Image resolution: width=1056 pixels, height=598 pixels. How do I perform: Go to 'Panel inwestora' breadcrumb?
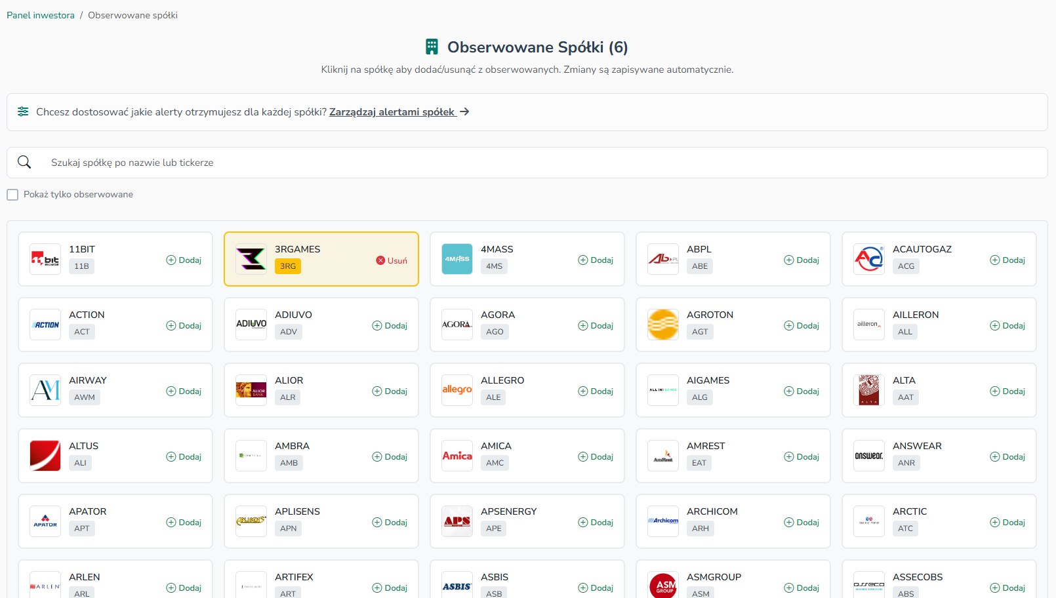pos(41,15)
